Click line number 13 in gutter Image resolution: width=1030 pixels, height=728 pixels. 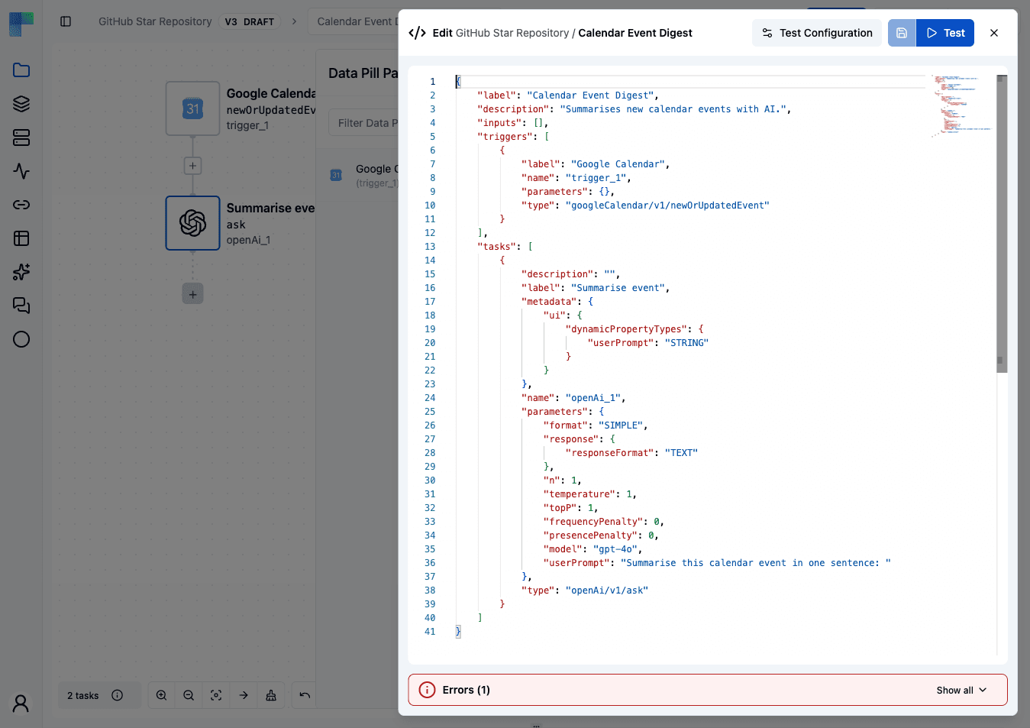430,247
